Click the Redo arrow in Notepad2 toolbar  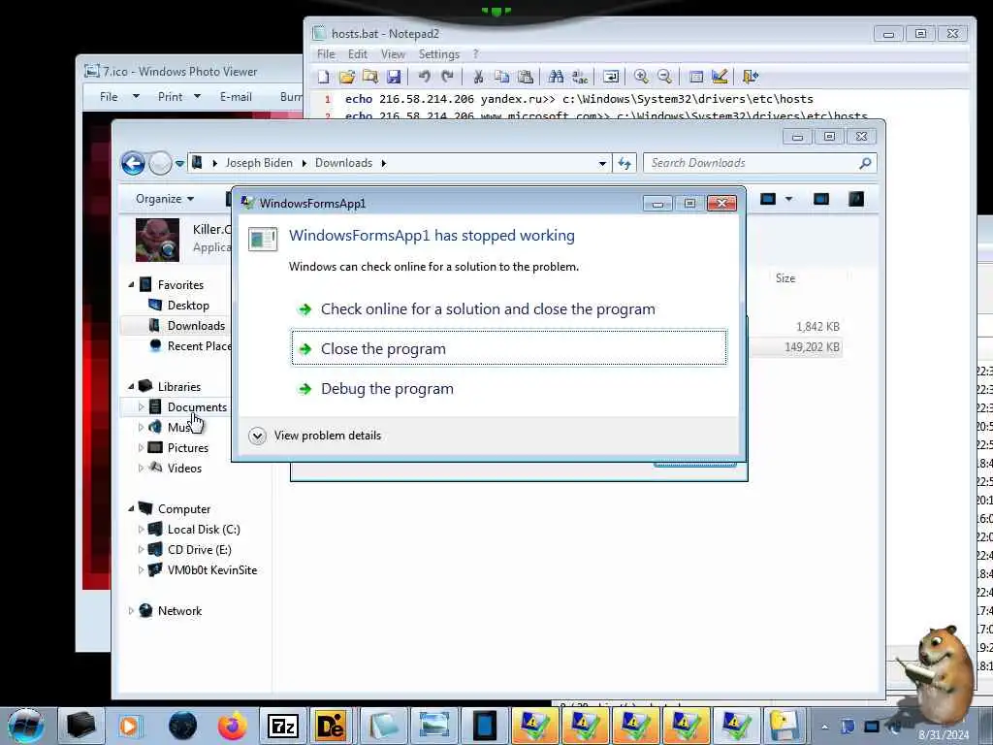447,77
